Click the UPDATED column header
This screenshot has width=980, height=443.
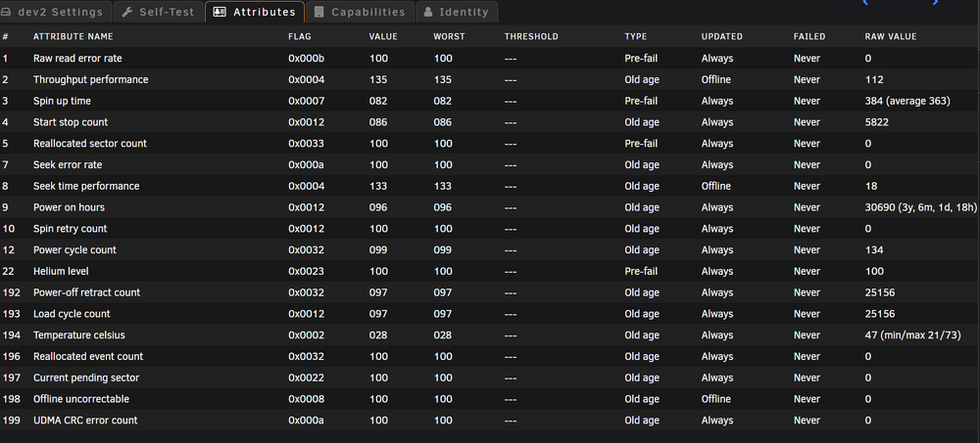[x=722, y=37]
